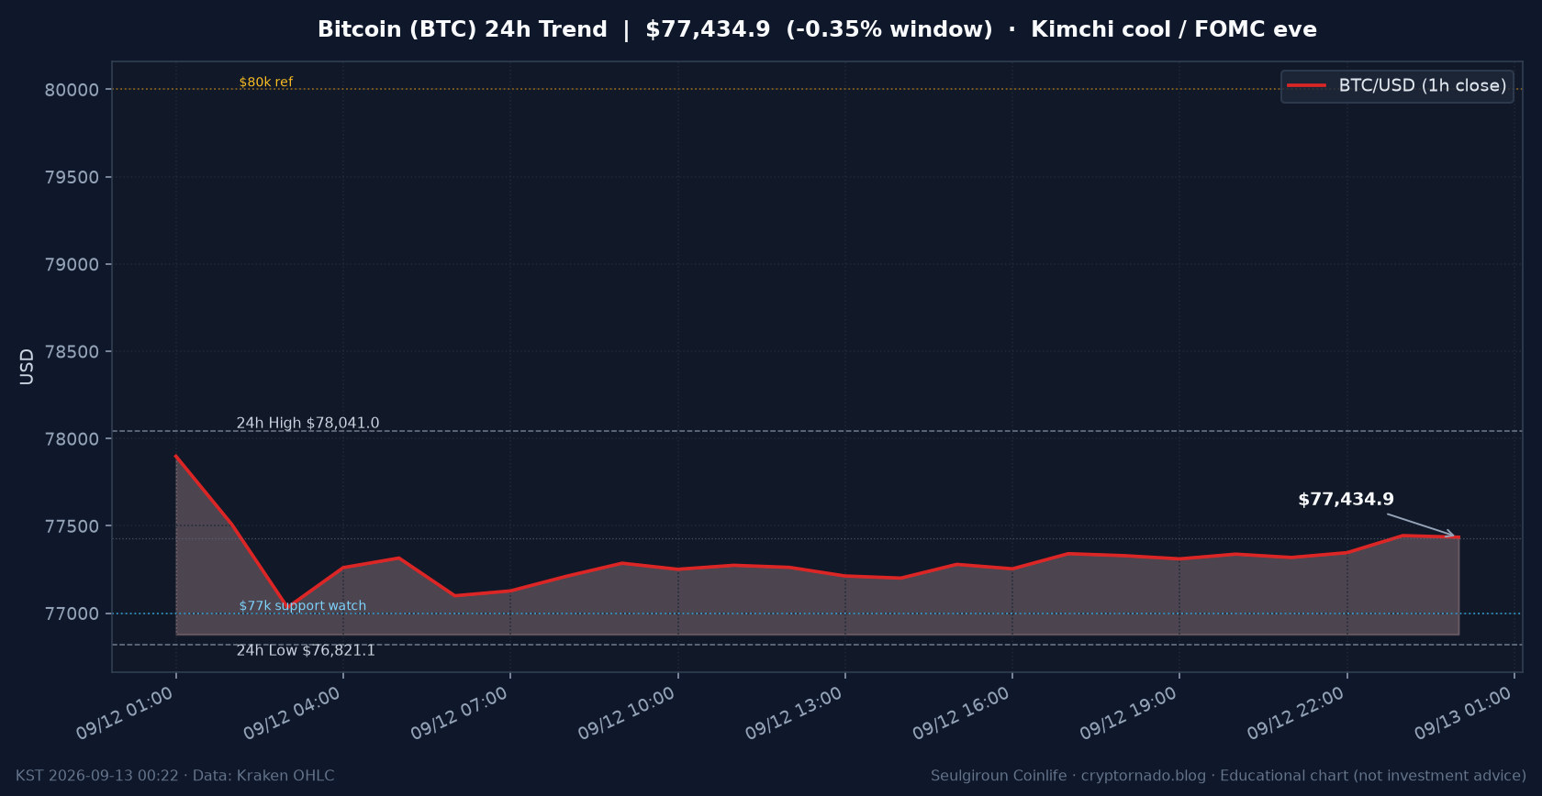Viewport: 1542px width, 796px height.
Task: Click the "24h High $78,041.0" label
Action: point(307,423)
